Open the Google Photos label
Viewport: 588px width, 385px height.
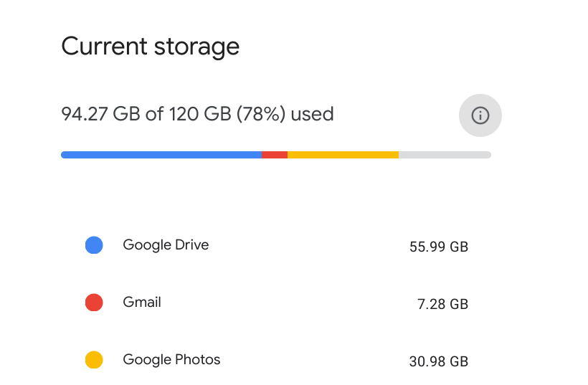[x=171, y=359]
